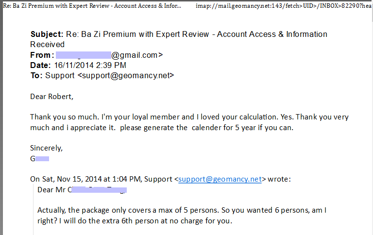The image size is (373, 235).
Task: Click the Support recipient address in To line
Action: 109,76
